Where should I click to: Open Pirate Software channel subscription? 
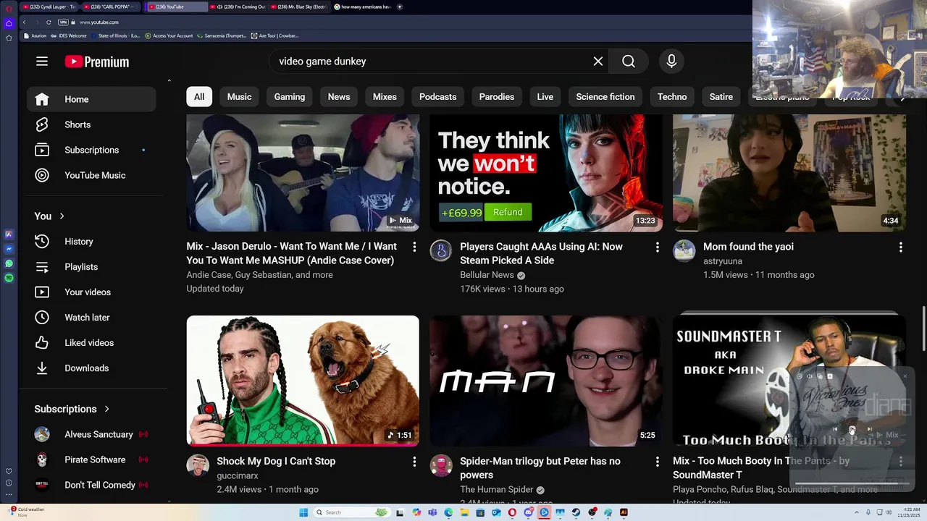coord(91,459)
